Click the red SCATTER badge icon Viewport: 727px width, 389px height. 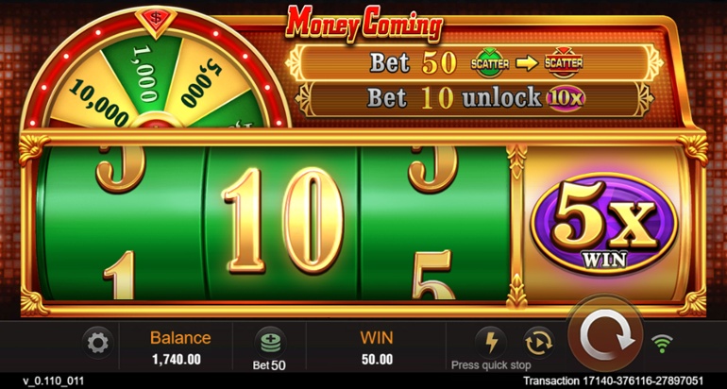point(564,62)
